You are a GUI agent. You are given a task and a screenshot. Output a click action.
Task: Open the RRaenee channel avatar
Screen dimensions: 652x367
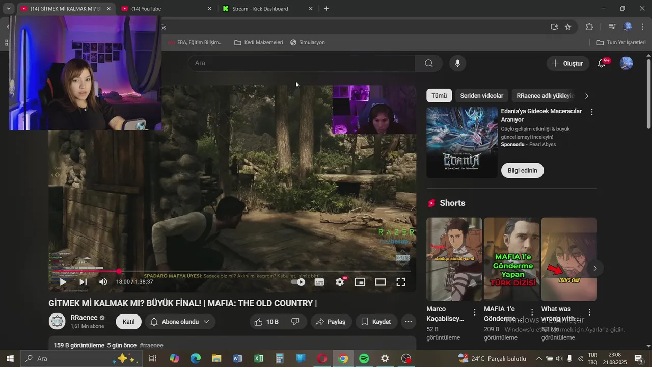57,321
